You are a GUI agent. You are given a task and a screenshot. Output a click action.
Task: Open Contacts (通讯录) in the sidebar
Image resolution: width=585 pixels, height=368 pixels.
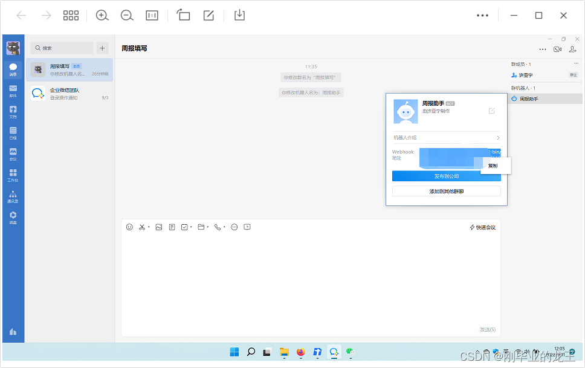(x=13, y=196)
